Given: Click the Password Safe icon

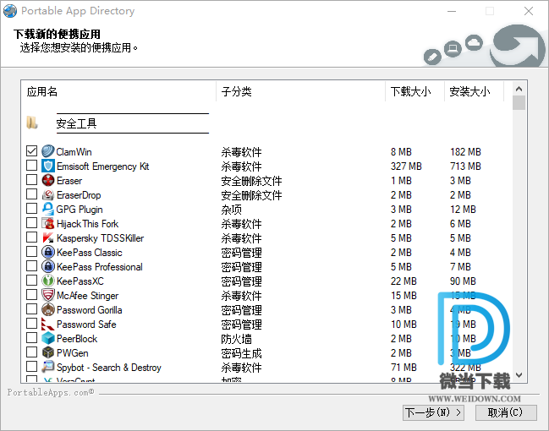Looking at the screenshot, I should pos(48,324).
